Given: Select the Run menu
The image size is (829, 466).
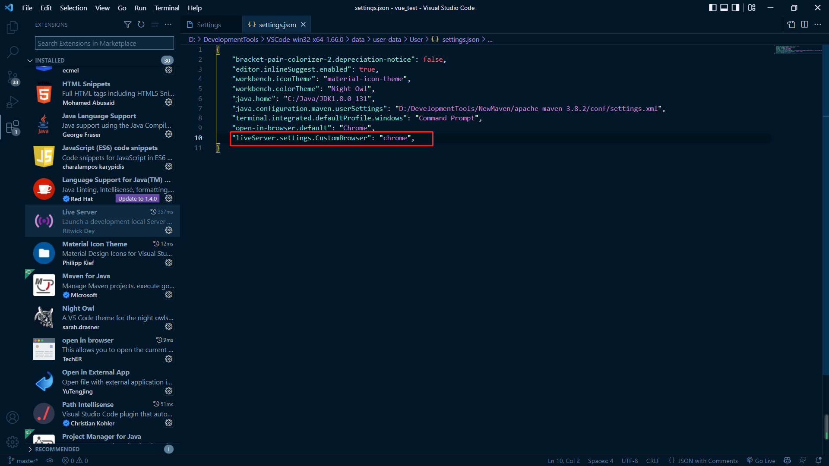Looking at the screenshot, I should point(140,8).
